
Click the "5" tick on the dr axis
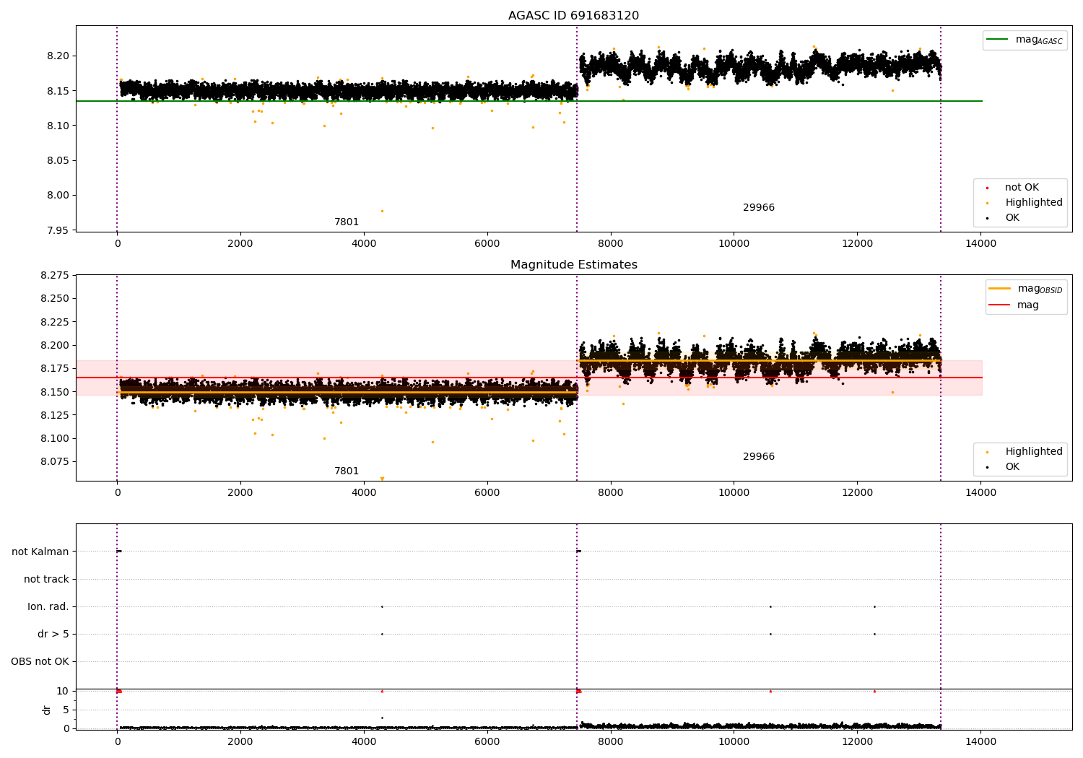point(66,710)
